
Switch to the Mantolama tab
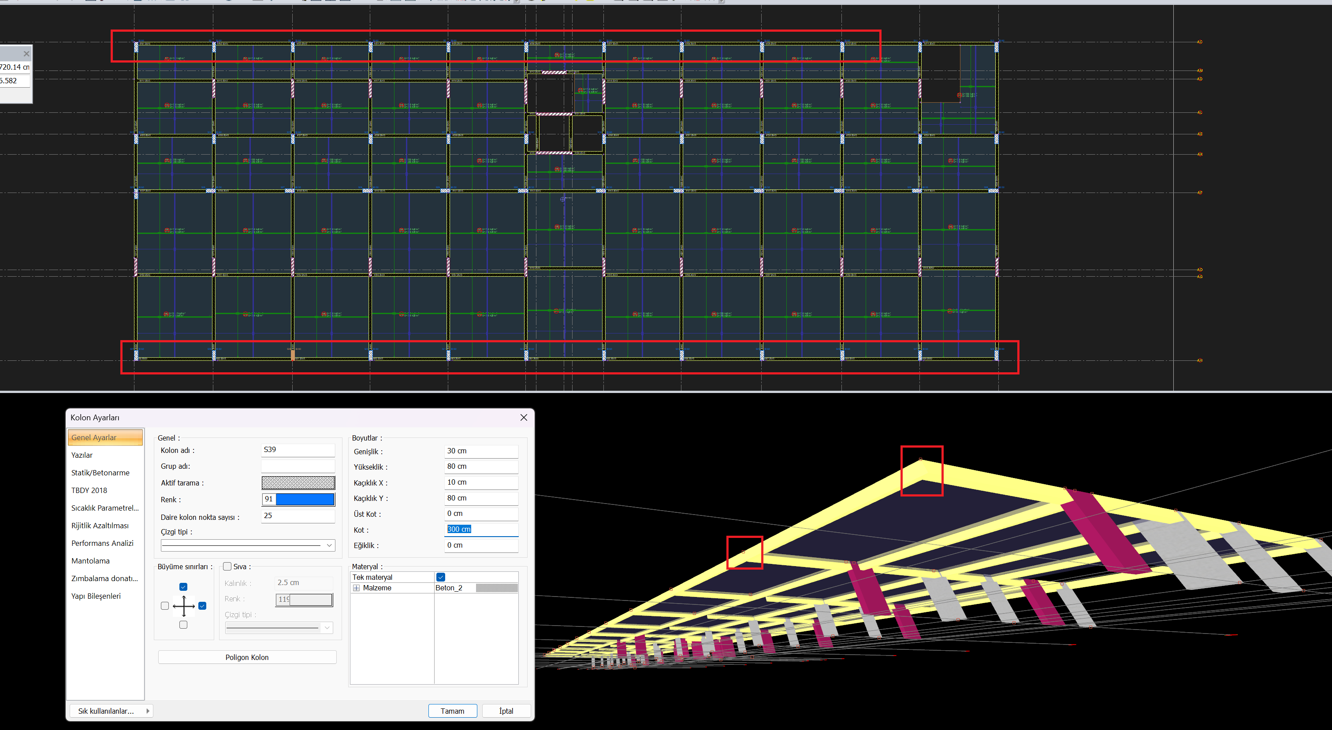(x=90, y=560)
